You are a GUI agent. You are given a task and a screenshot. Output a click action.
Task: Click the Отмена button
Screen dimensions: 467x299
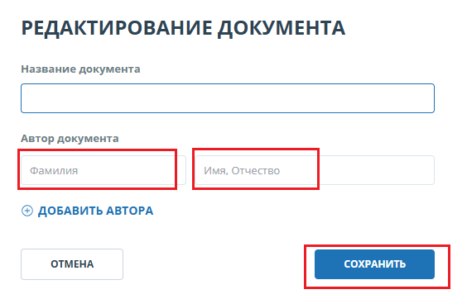72,264
